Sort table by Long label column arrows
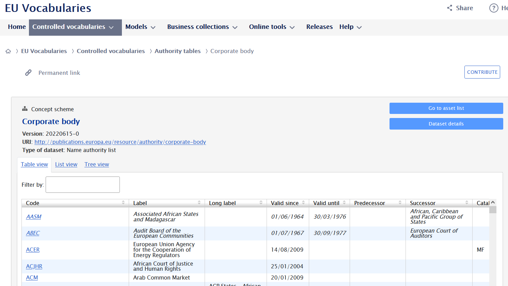 261,203
